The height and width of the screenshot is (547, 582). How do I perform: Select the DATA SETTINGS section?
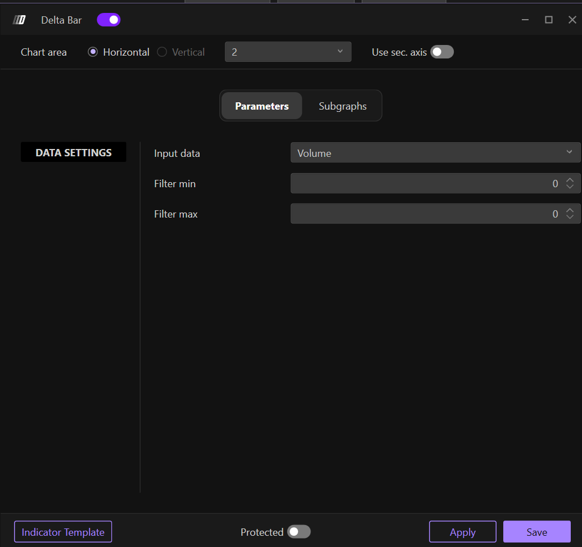point(74,152)
